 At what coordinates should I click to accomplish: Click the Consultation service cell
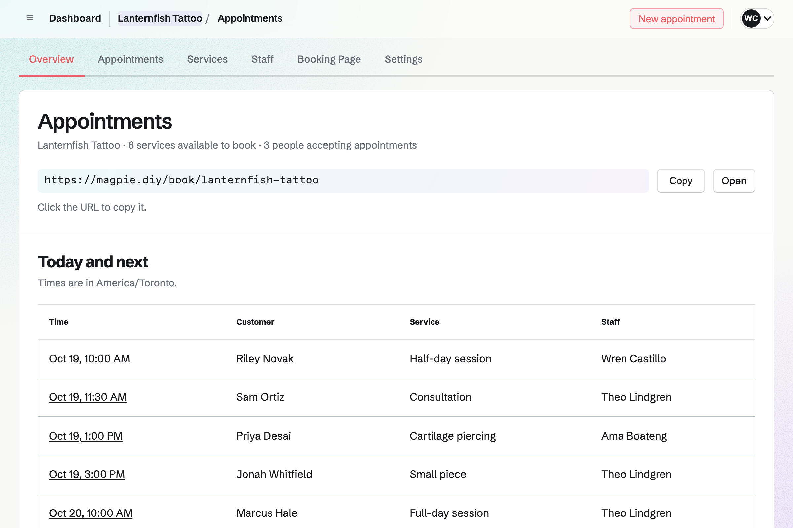tap(440, 397)
